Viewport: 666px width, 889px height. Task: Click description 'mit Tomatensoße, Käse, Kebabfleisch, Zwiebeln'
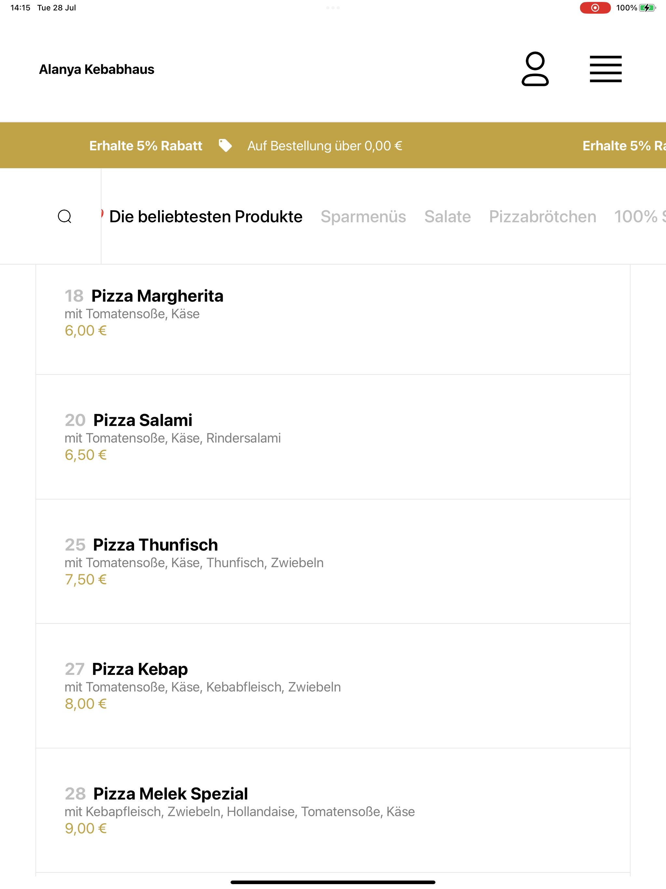click(203, 687)
